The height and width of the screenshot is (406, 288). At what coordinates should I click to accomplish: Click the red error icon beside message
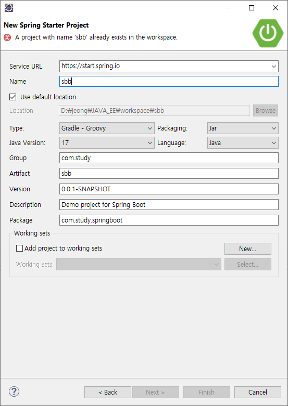7,37
